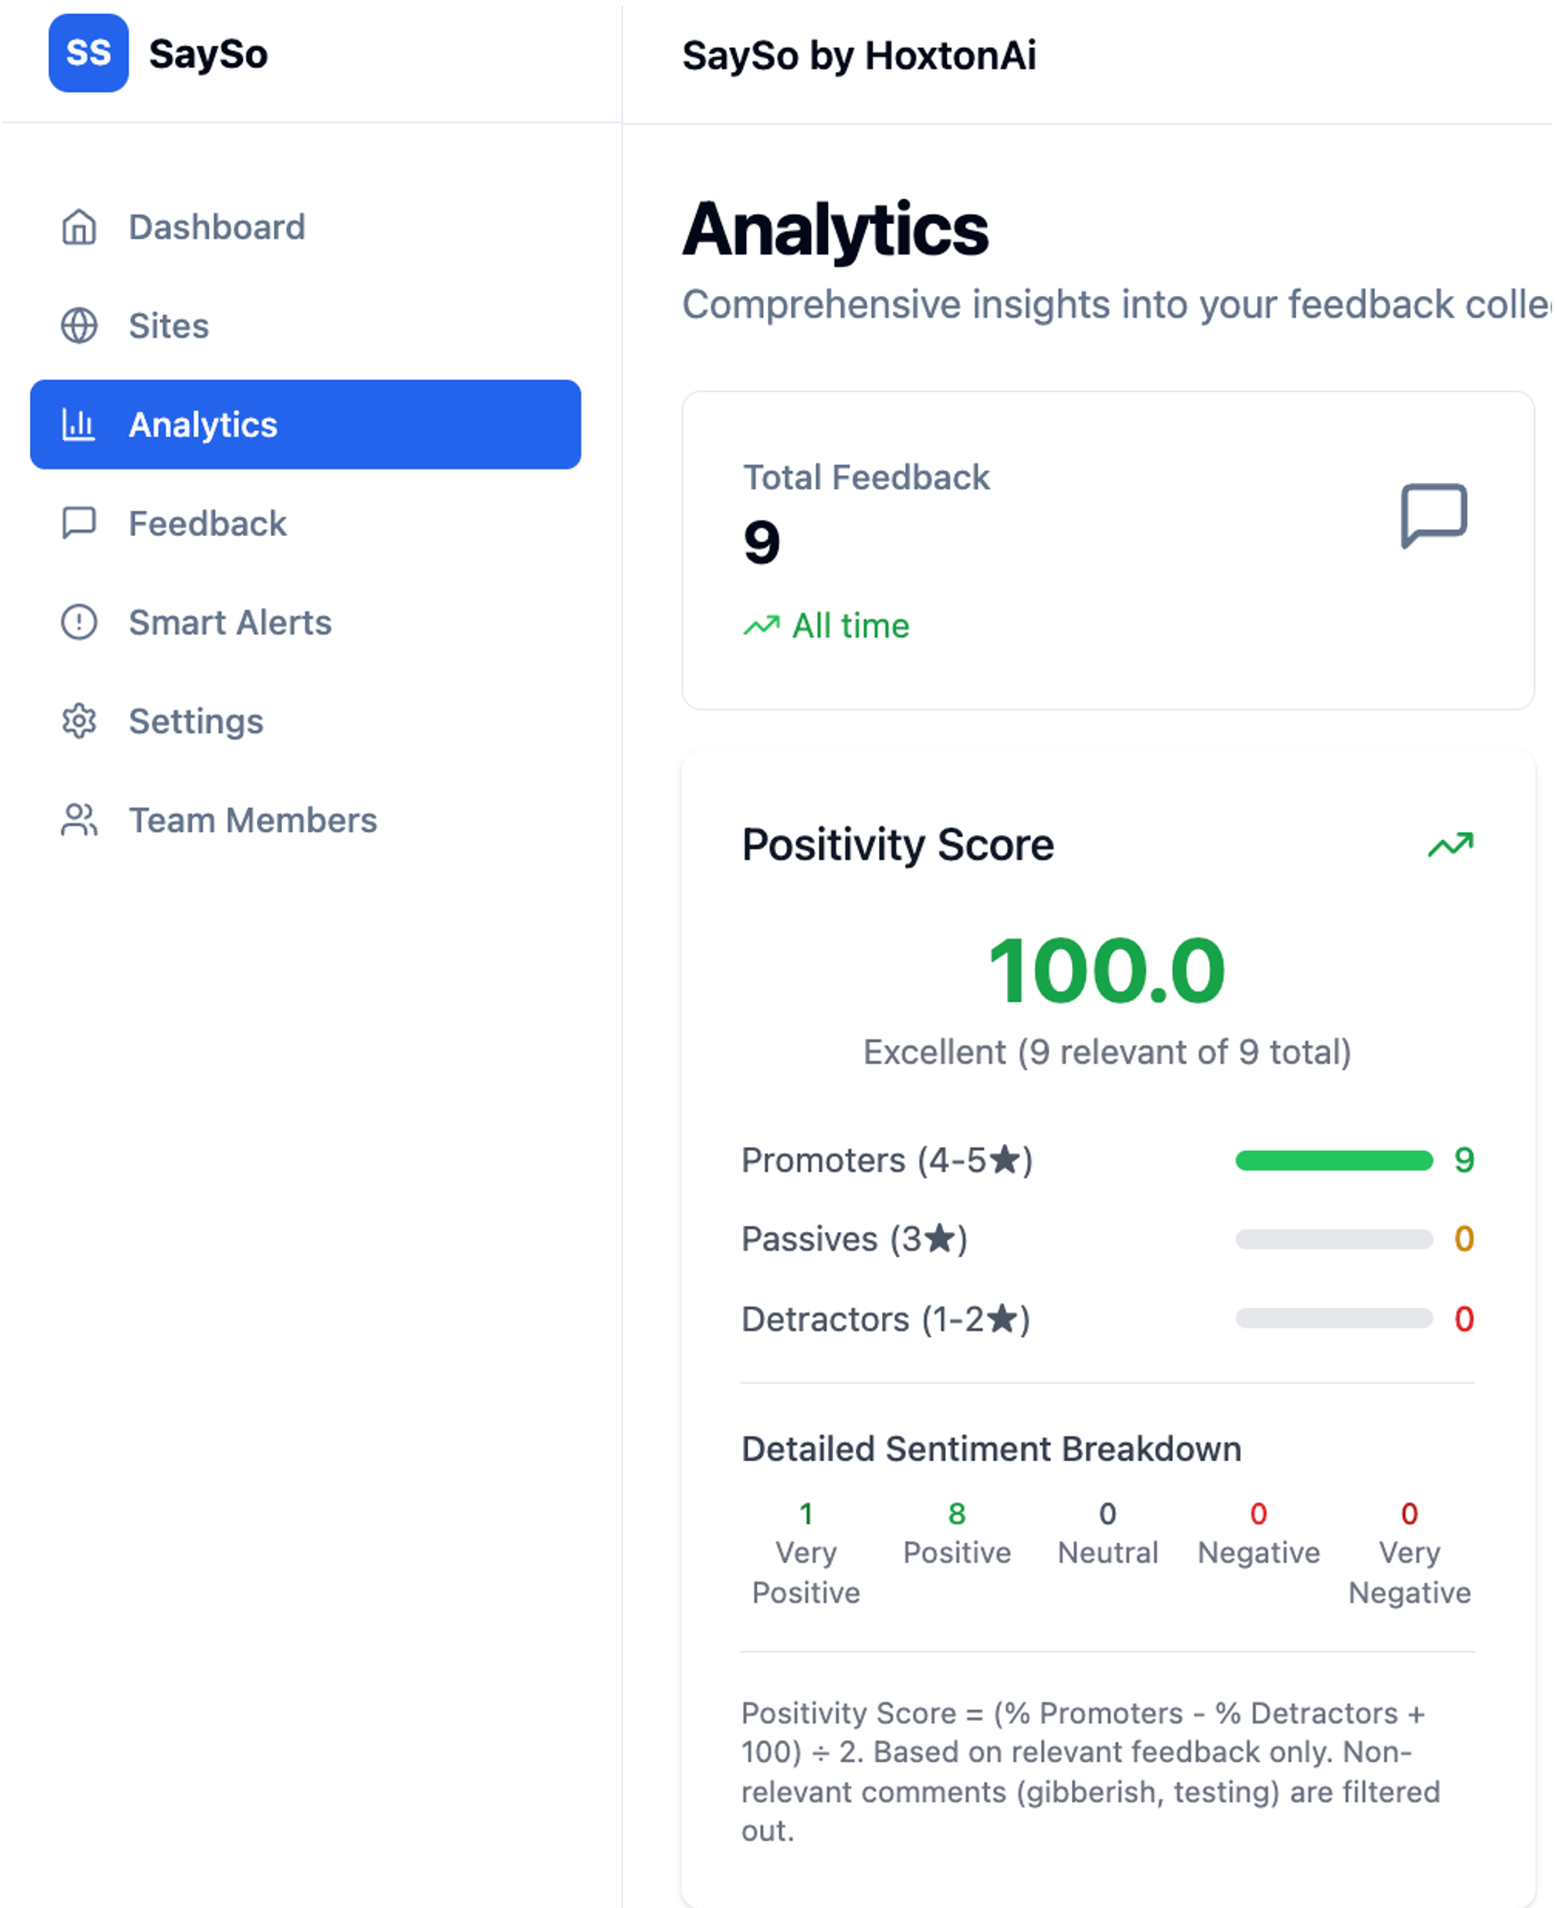The image size is (1557, 1908).
Task: Switch to the Feedback section
Action: (206, 523)
